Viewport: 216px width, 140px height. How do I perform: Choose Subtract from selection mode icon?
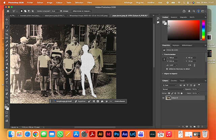[x=29, y=11]
